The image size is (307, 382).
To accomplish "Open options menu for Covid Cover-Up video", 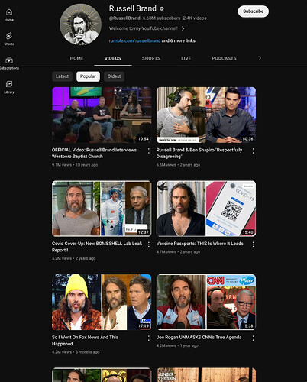I will coord(149,244).
